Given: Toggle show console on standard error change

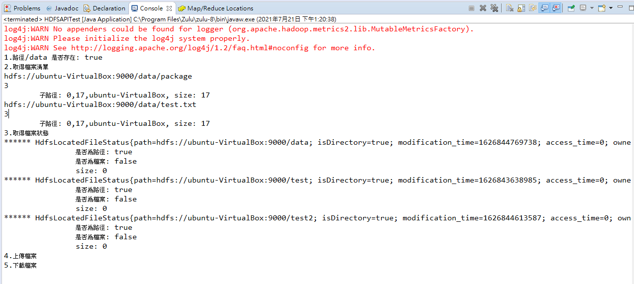Looking at the screenshot, I should pyautogui.click(x=556, y=8).
